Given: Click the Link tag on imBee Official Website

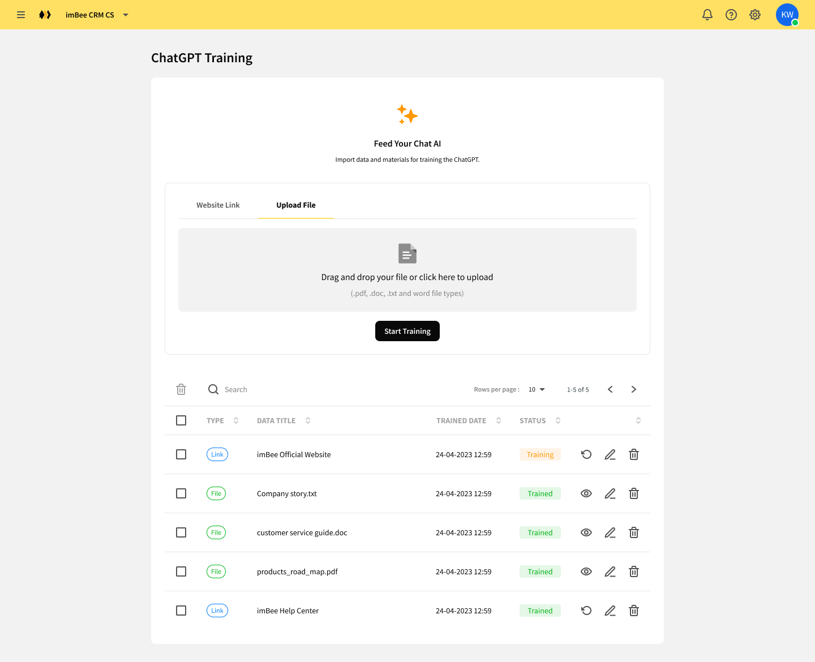Looking at the screenshot, I should point(217,454).
